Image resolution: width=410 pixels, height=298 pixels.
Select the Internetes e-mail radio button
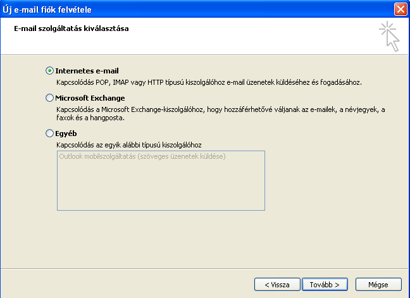click(49, 71)
